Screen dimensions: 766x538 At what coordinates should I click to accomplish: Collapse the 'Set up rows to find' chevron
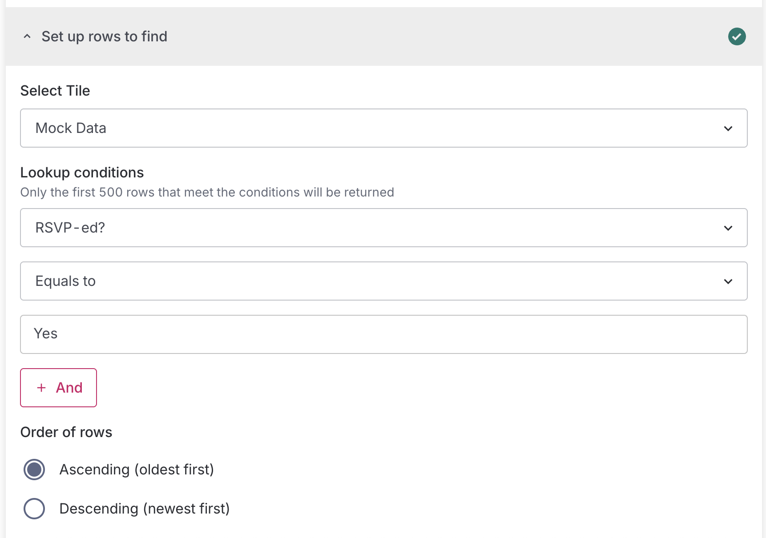coord(27,36)
